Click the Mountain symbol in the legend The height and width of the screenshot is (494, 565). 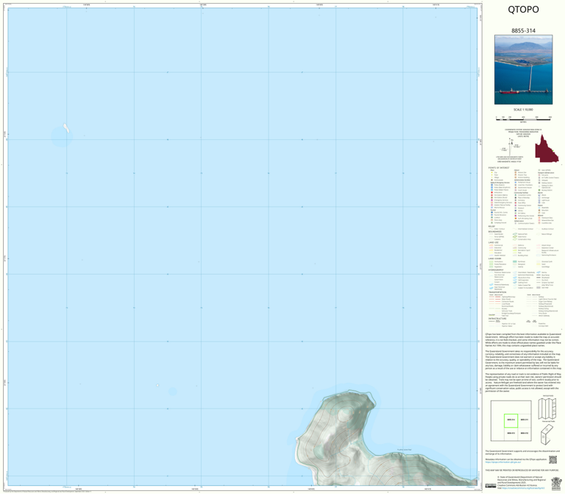[x=539, y=211]
